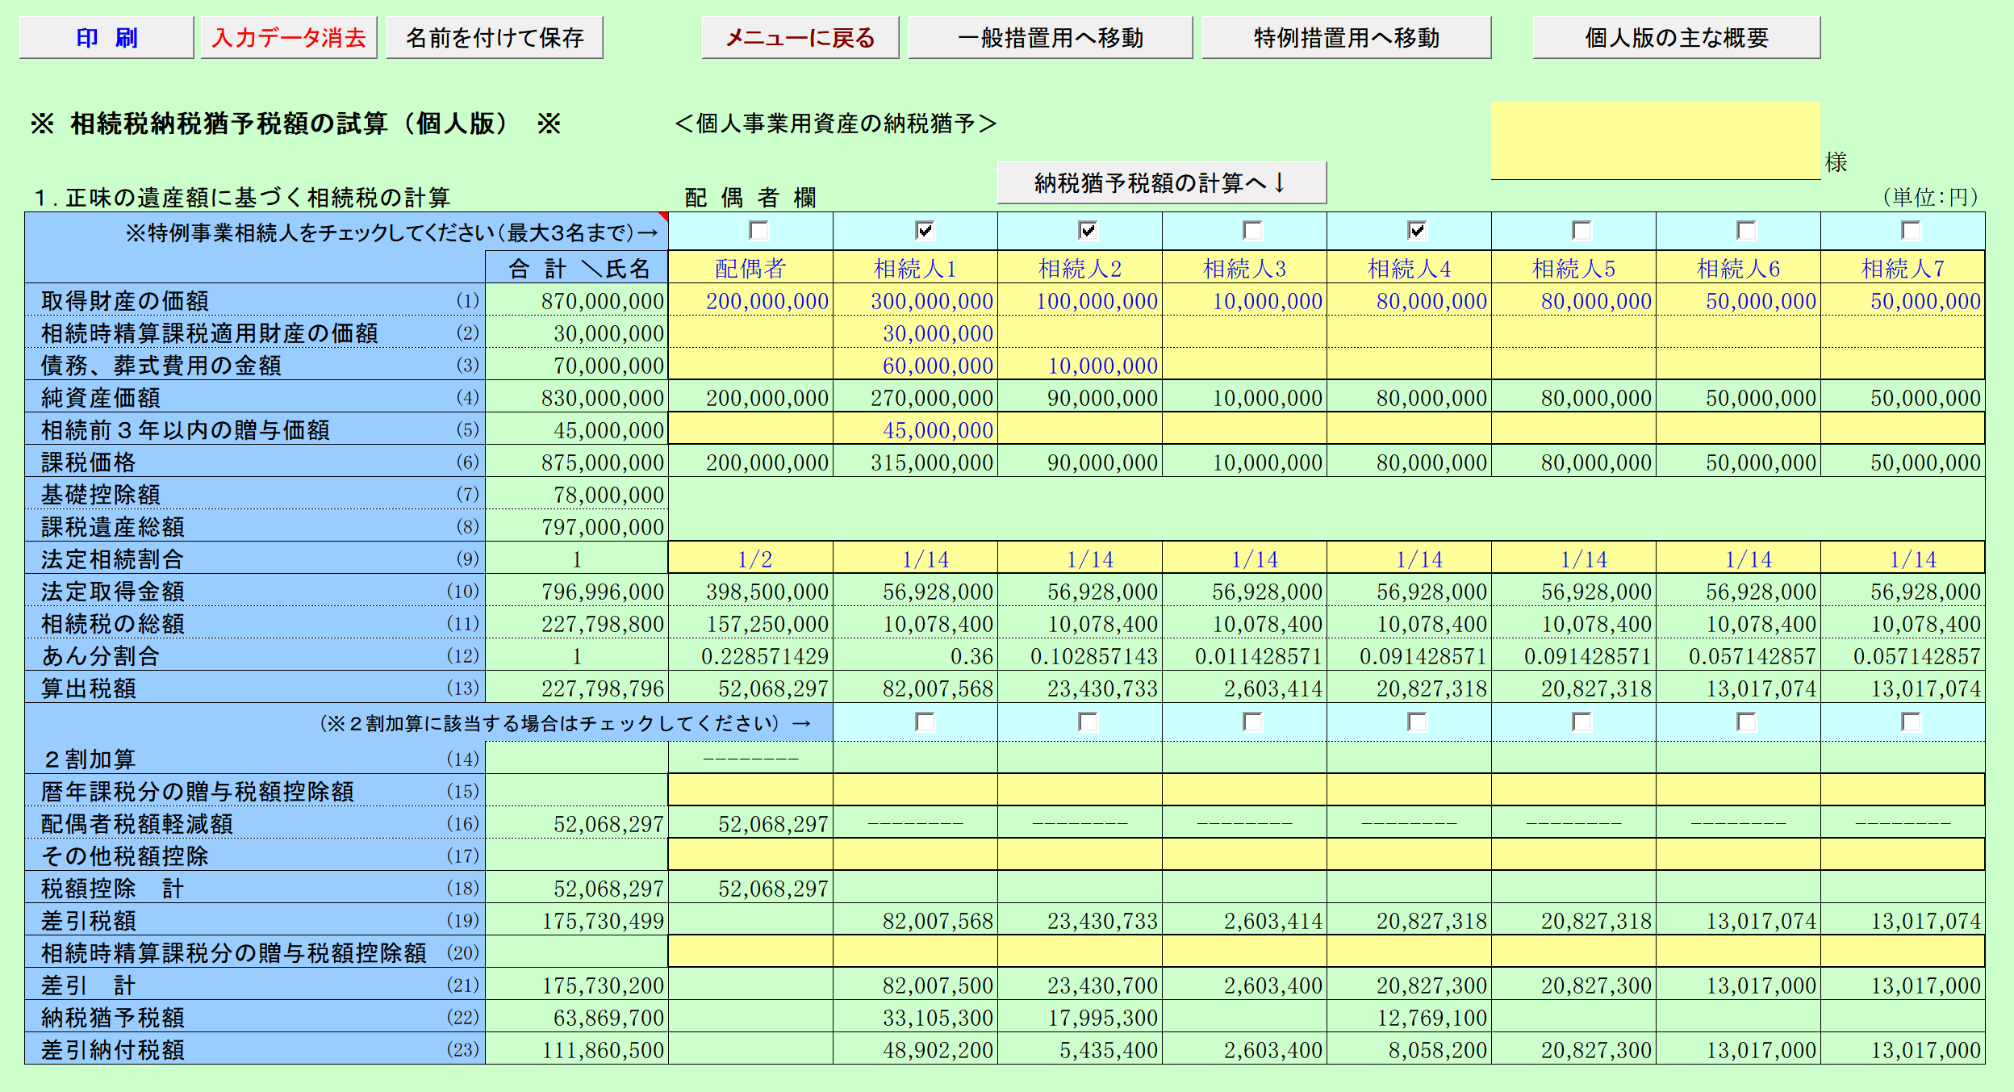Select 相続人4 納税猶予税額 cell 12,769,100

pyautogui.click(x=1409, y=1016)
